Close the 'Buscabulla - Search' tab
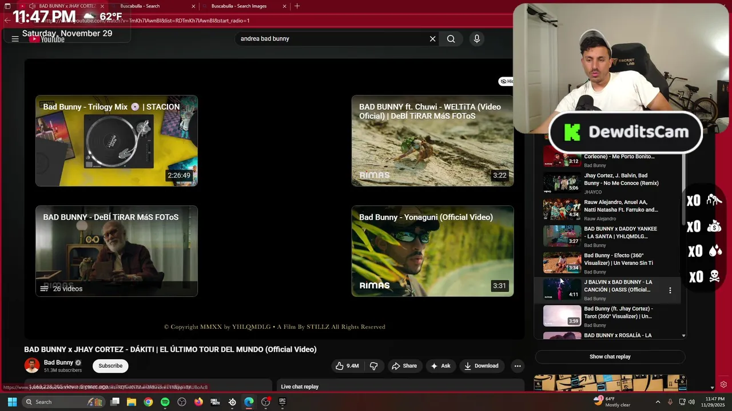The height and width of the screenshot is (411, 732). coord(193,6)
